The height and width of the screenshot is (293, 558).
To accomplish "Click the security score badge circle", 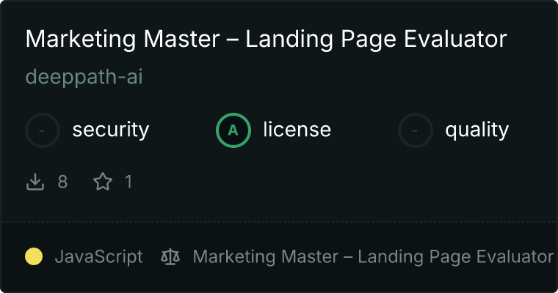I will tap(43, 130).
